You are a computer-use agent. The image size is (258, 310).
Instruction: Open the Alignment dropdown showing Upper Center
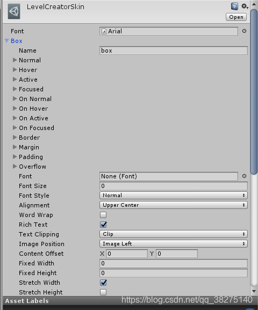point(174,205)
